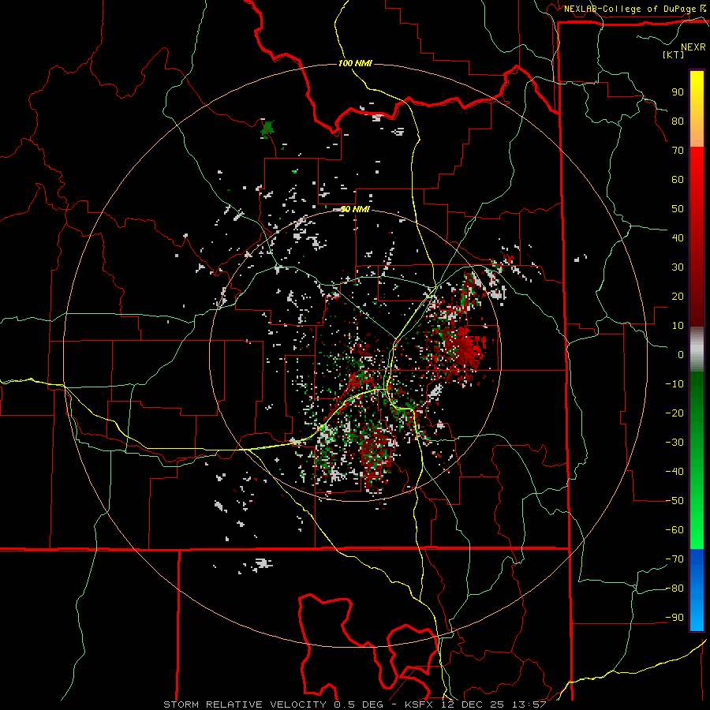Select the [KT] units label
The width and height of the screenshot is (710, 710).
pos(674,54)
